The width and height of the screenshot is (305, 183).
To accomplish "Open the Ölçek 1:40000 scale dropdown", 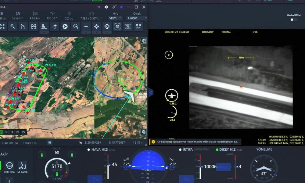I will pos(137,18).
